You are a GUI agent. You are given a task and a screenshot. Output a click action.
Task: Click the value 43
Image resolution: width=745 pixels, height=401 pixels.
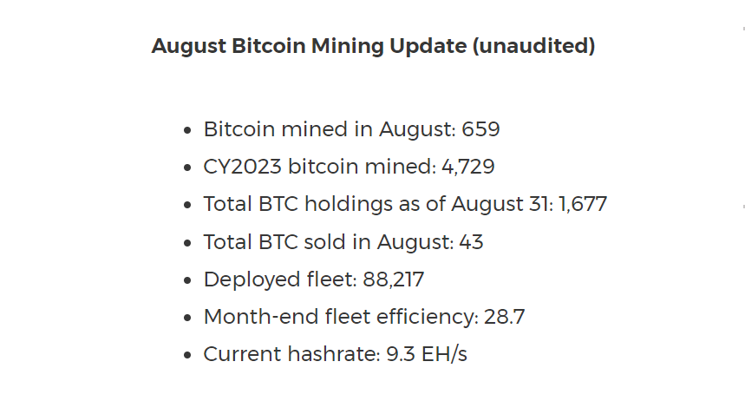click(x=471, y=241)
